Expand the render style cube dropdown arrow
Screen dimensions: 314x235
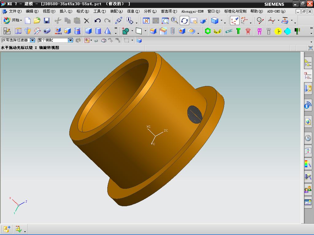point(221,21)
